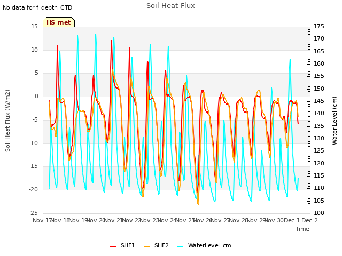Screen dimensions: 342x256
Task: Click the Nov 25 x-axis tick label
Action: [x=184, y=220]
